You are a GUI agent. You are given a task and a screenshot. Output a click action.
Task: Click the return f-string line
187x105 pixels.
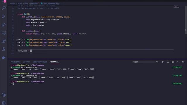click(56, 34)
